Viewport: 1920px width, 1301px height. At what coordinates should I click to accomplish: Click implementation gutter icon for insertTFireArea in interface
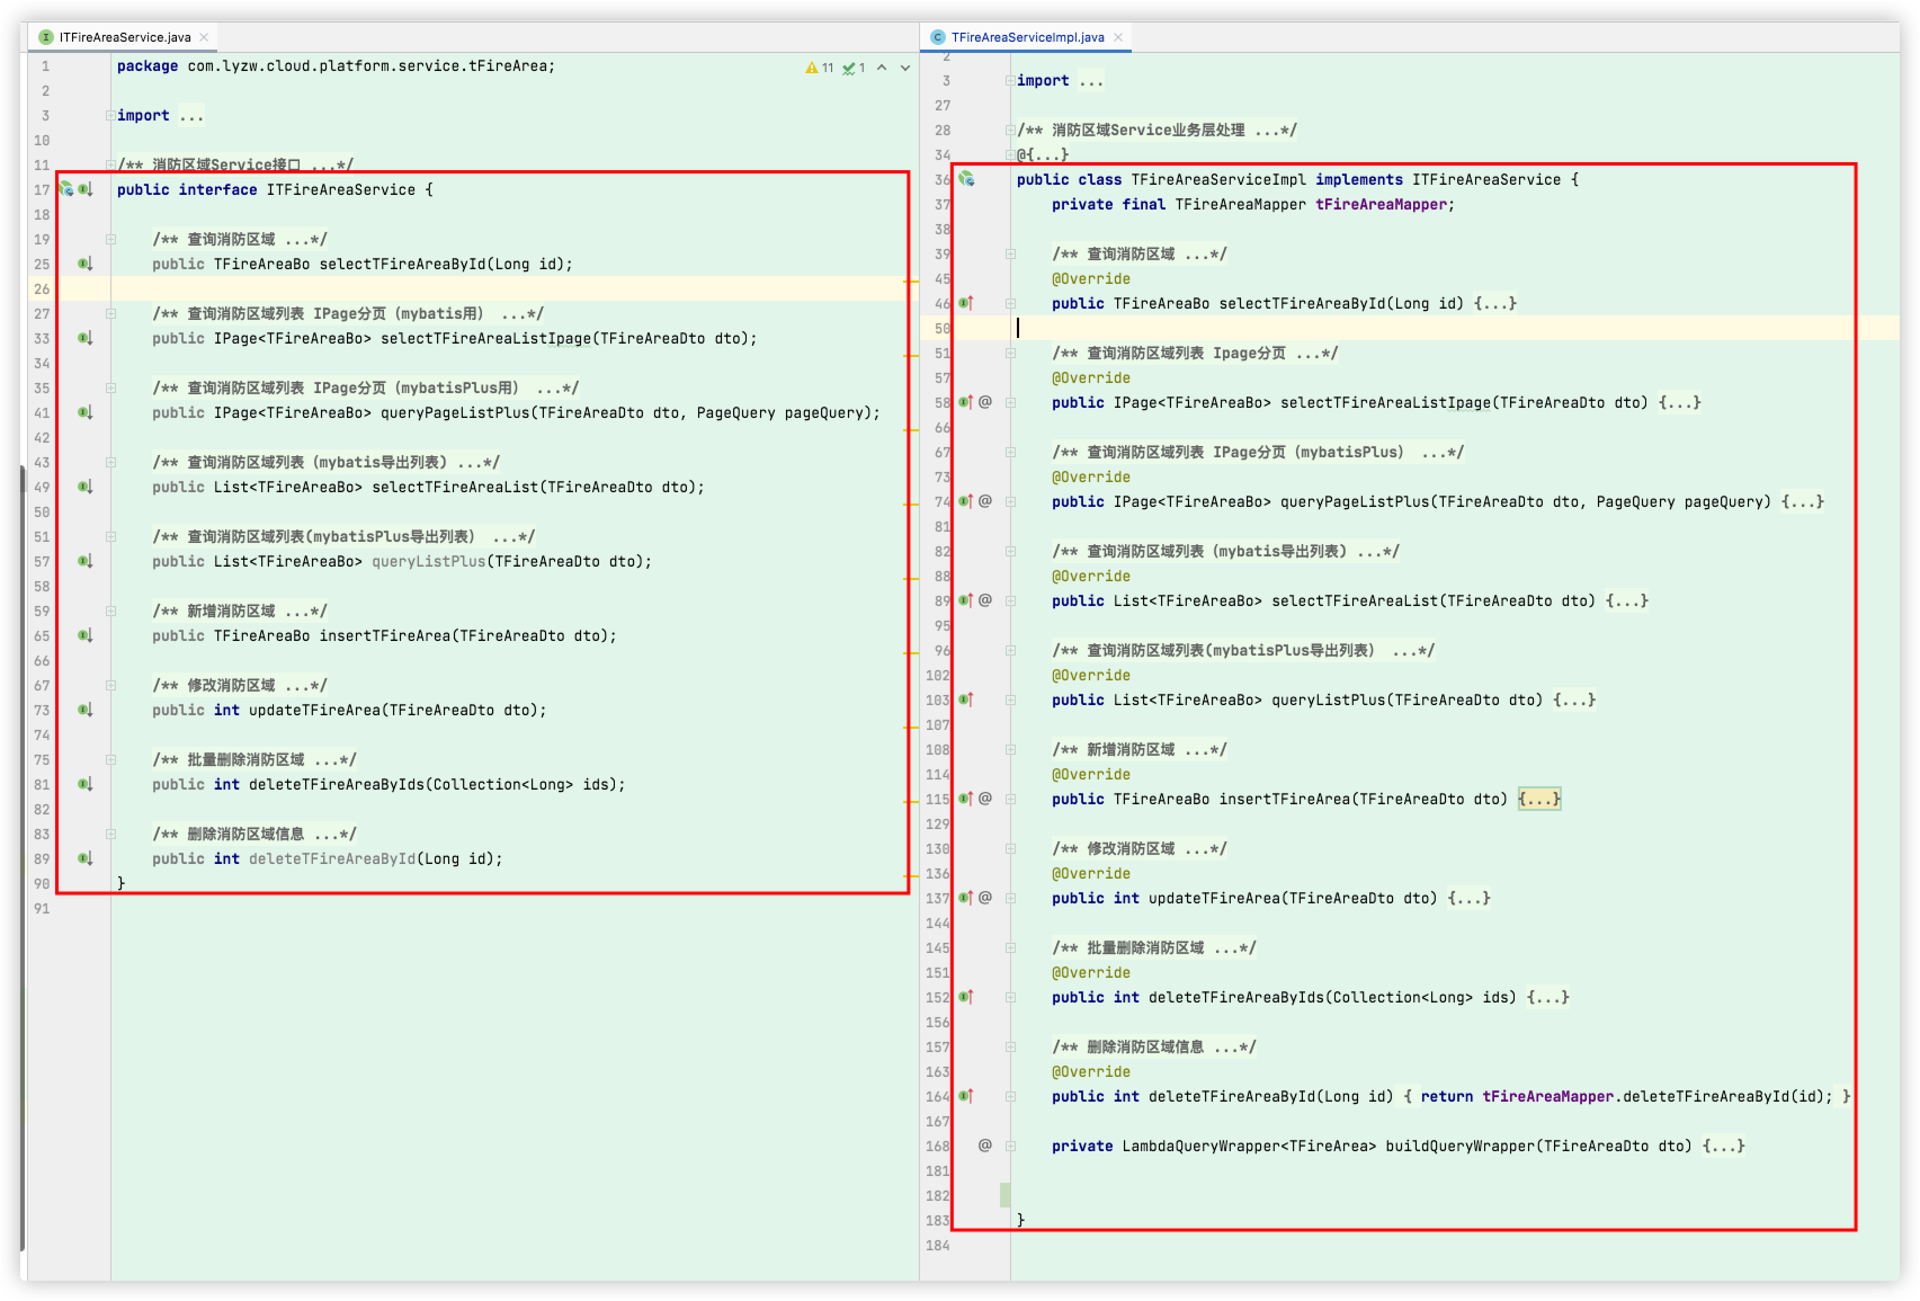pyautogui.click(x=85, y=636)
